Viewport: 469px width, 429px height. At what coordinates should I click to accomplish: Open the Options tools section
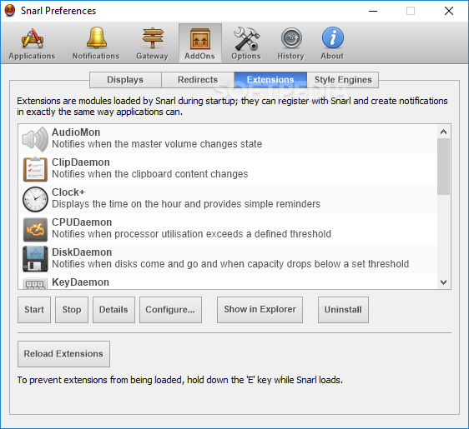246,43
